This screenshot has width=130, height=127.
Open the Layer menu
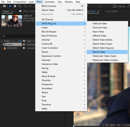click(31, 2)
